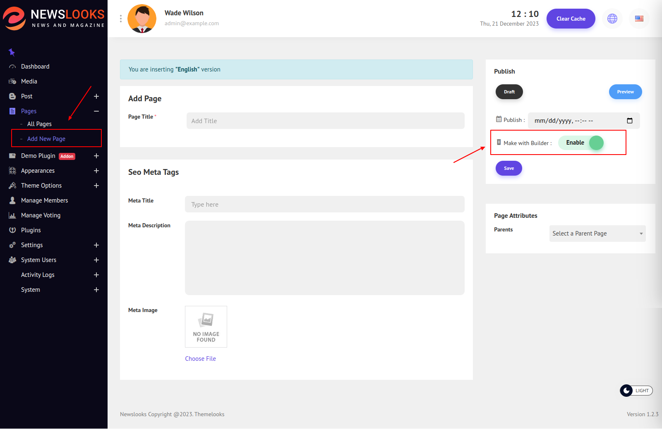Switch the Light/Dark theme toggle
Screen dimensions: 662x429
(636, 391)
